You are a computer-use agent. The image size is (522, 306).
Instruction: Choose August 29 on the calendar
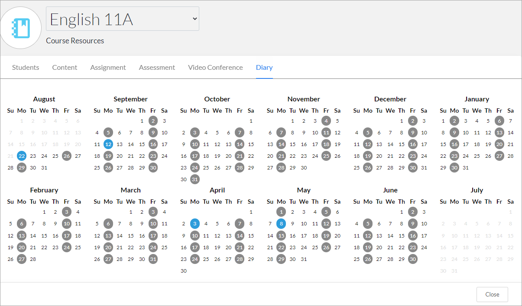click(x=22, y=168)
